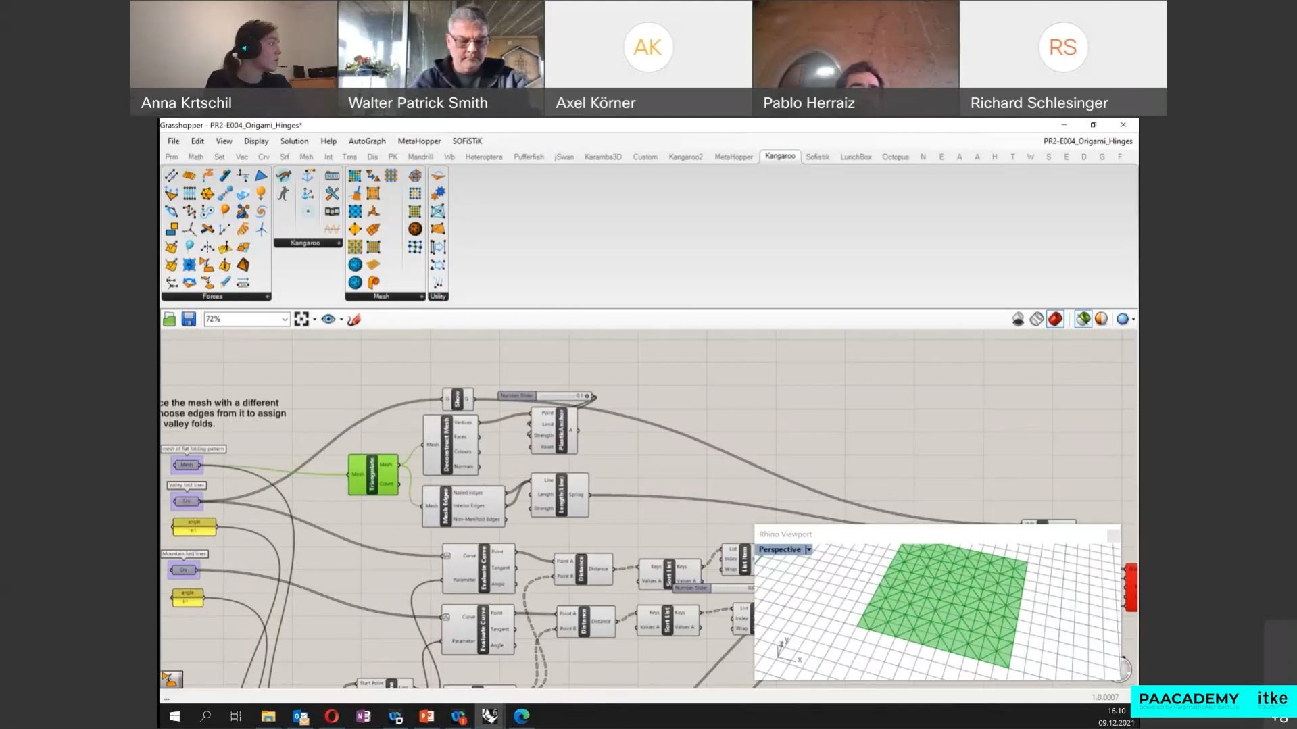The width and height of the screenshot is (1297, 729).
Task: Toggle shaded red preview mode
Action: (1055, 319)
